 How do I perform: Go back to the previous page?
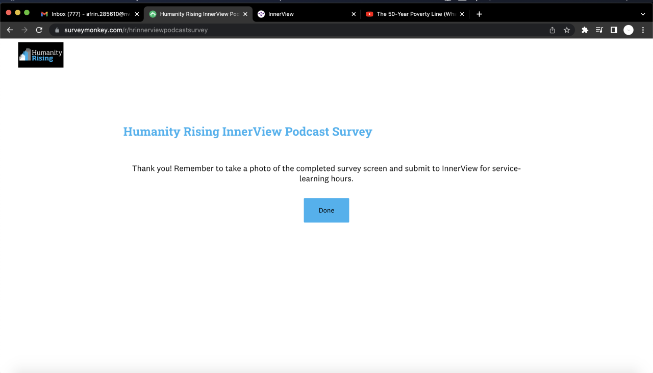tap(10, 30)
